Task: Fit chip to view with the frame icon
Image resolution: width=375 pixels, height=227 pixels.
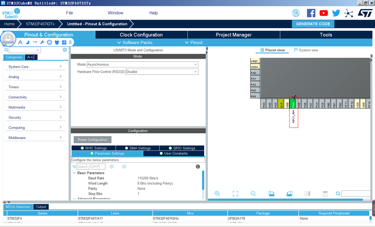Action: tap(236, 194)
